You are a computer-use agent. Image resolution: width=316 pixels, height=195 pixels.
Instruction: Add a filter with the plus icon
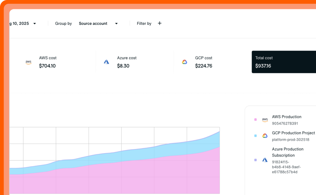click(160, 23)
